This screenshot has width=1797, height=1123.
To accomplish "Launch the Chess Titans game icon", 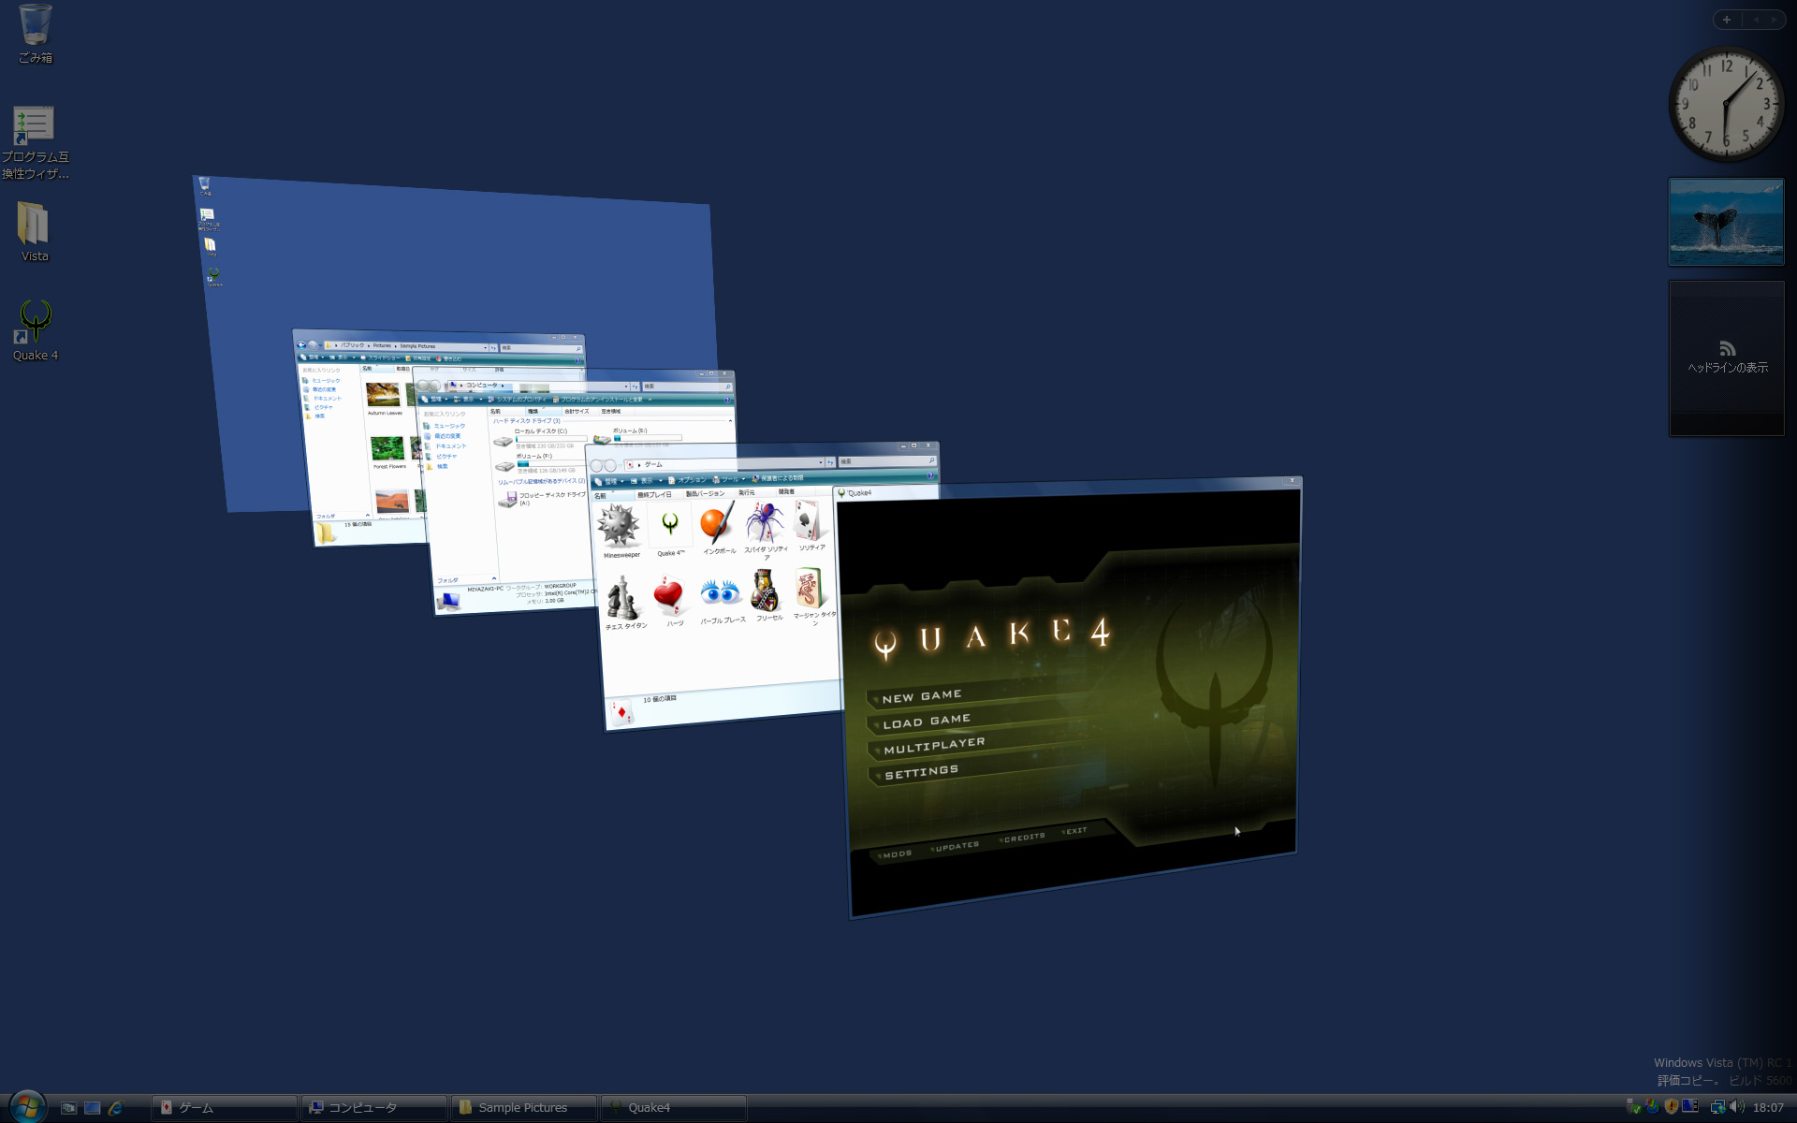I will pyautogui.click(x=621, y=597).
